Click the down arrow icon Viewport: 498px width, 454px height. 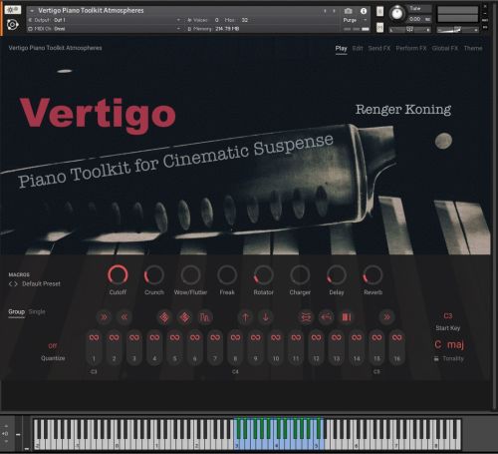(x=266, y=317)
